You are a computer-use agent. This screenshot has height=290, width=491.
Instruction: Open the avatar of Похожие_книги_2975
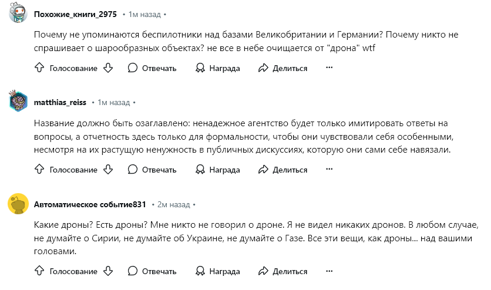18,12
